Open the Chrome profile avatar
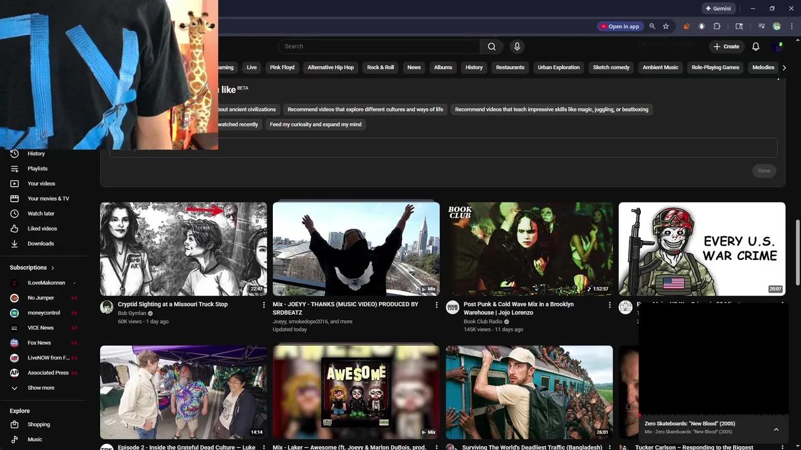Screen dimensions: 801x450 (777, 26)
